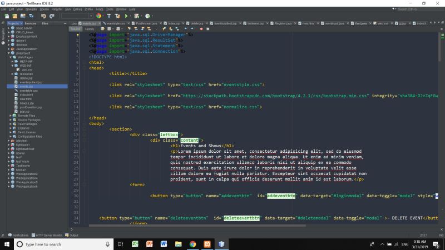Click the Open Project toolbar icon
Screen dimensions: 445x250
(x=23, y=16)
